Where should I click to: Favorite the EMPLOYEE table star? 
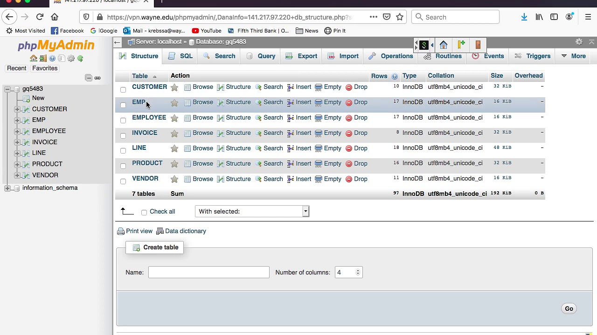pos(174,118)
